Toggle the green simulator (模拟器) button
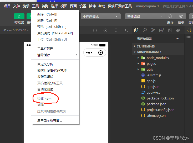Screen dimensions: 193x143 click(x=19, y=16)
